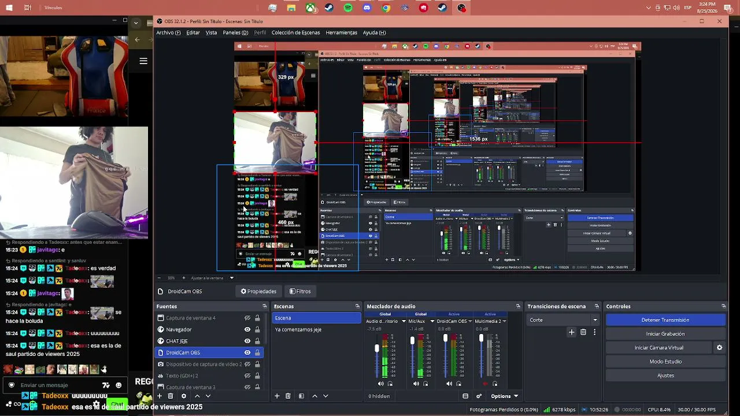740x416 pixels.
Task: Enable Modo Estudio
Action: [x=665, y=362]
